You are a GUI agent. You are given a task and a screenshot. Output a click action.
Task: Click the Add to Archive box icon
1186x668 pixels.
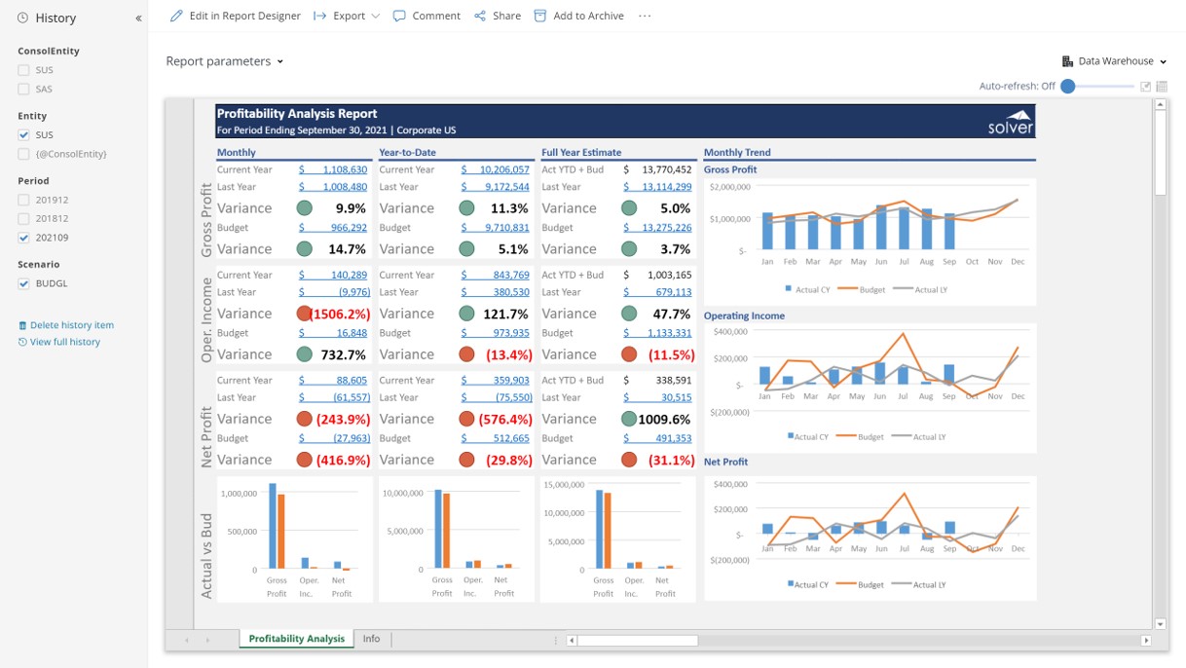[x=540, y=16]
